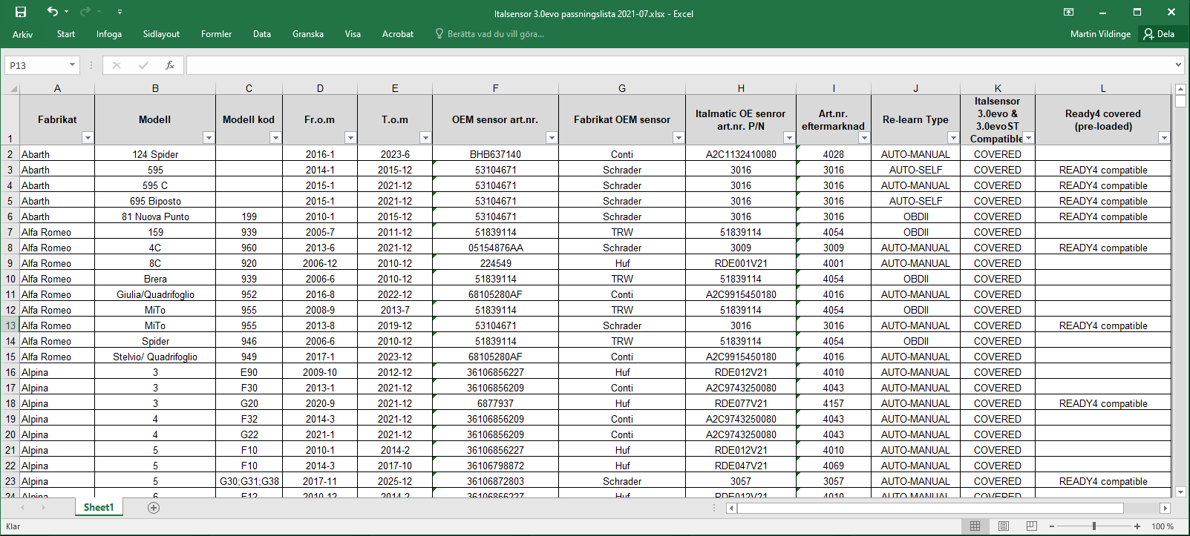1190x536 pixels.
Task: Open the Italmatic OE senror filter dropdown
Action: [x=789, y=138]
